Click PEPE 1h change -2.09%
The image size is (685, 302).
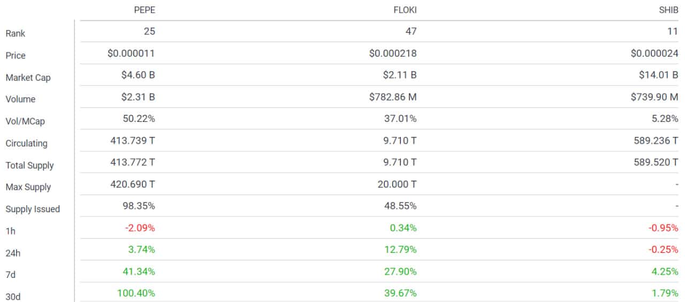[x=140, y=228]
